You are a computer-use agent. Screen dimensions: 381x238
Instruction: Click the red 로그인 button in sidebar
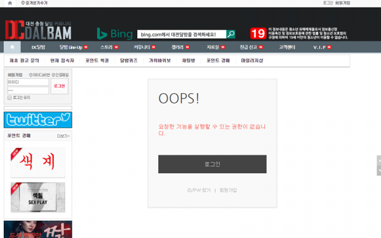[60, 86]
